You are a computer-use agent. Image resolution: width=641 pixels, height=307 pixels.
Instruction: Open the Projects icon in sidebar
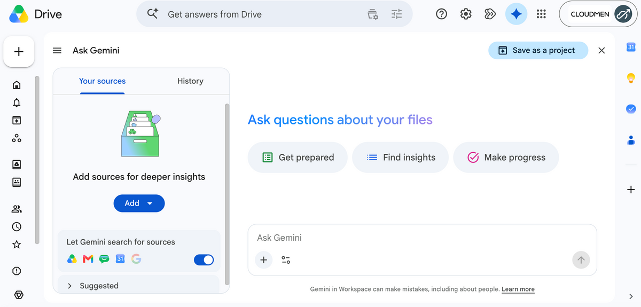17,121
